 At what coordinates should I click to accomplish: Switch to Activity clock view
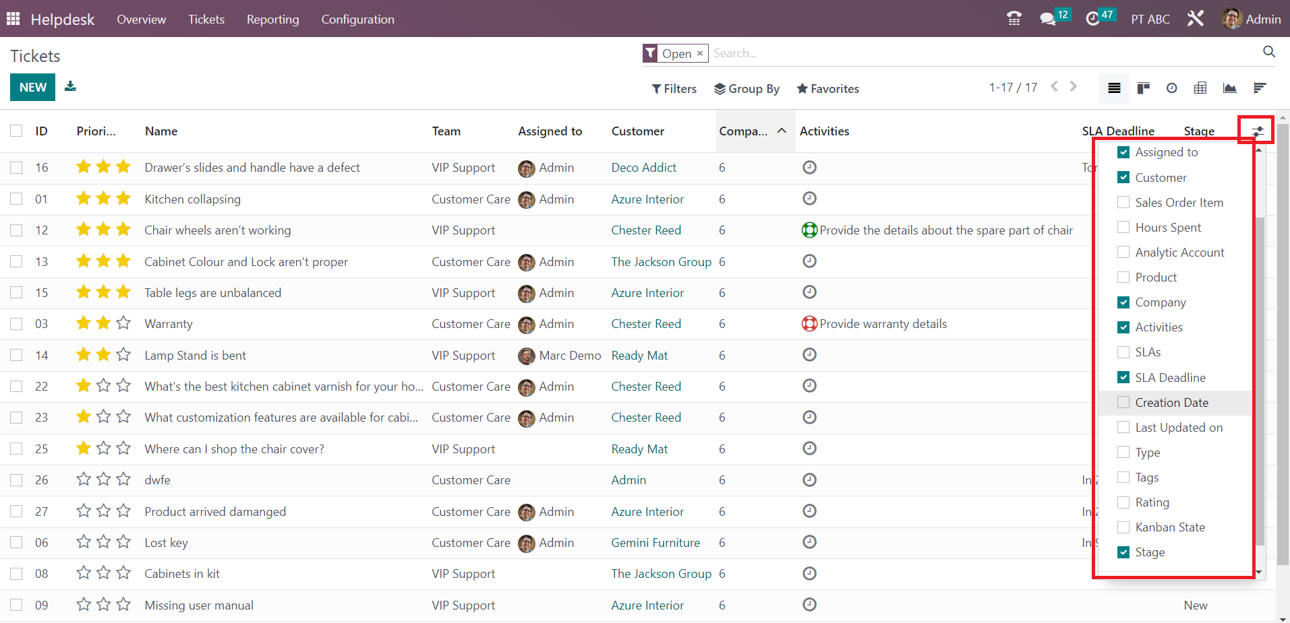pyautogui.click(x=1172, y=88)
